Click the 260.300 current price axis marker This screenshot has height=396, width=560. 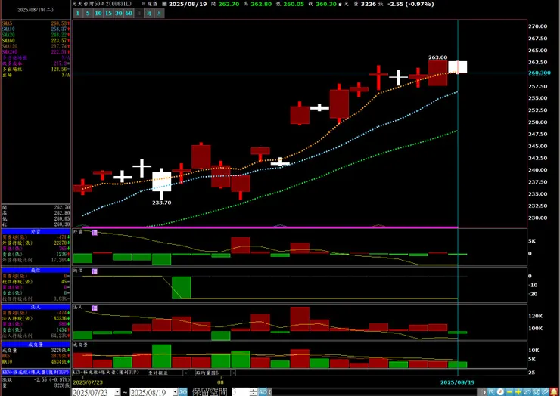540,73
